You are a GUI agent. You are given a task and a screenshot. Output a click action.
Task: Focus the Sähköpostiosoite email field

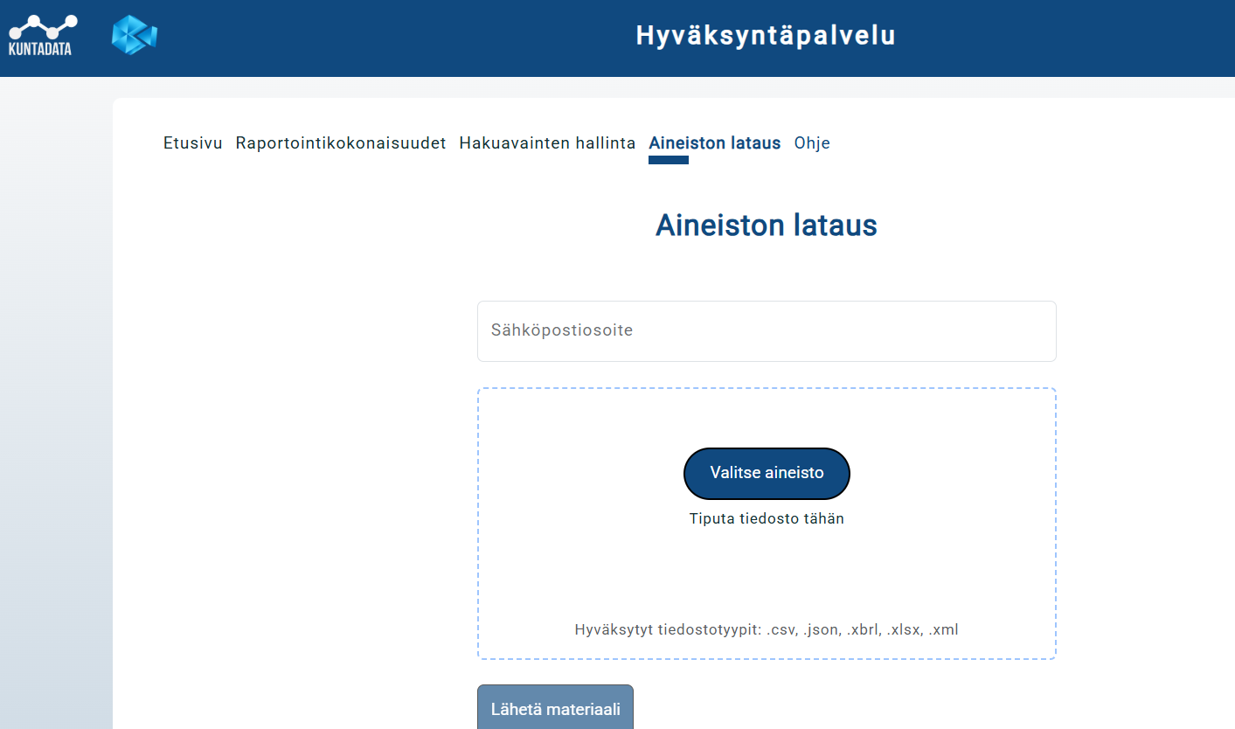coord(766,331)
